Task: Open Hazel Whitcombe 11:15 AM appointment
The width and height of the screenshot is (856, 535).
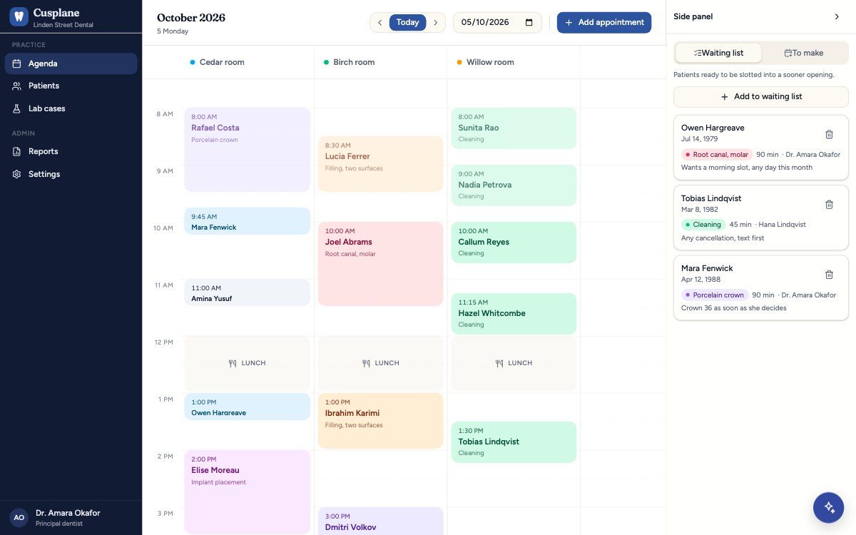Action: tap(514, 314)
